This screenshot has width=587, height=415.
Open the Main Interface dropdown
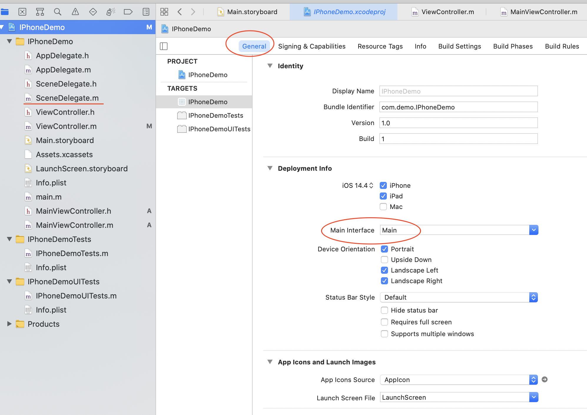tap(533, 230)
